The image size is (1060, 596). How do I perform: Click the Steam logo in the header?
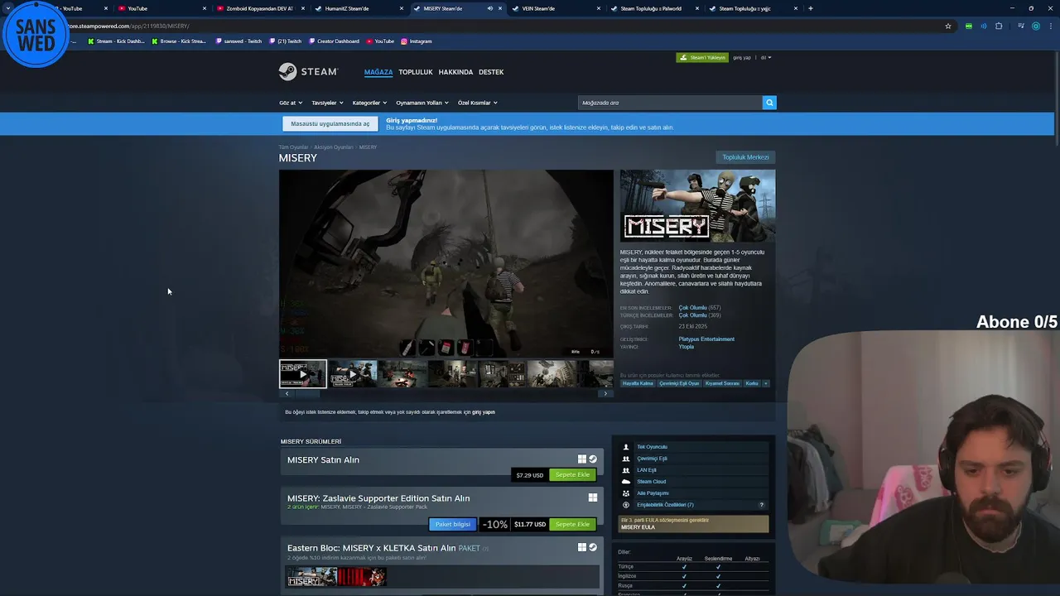307,72
